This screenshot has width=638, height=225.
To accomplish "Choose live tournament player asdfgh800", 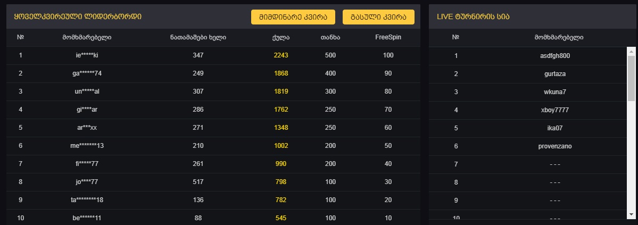I will [x=559, y=55].
